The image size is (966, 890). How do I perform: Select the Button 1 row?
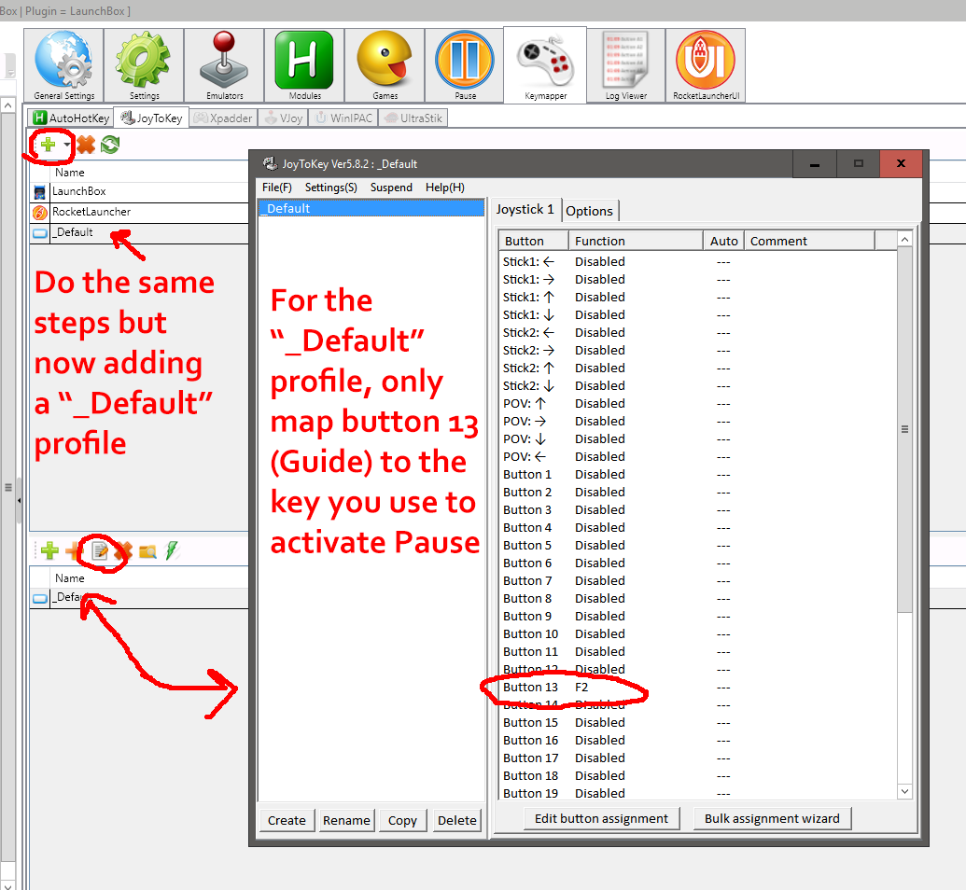(x=698, y=474)
